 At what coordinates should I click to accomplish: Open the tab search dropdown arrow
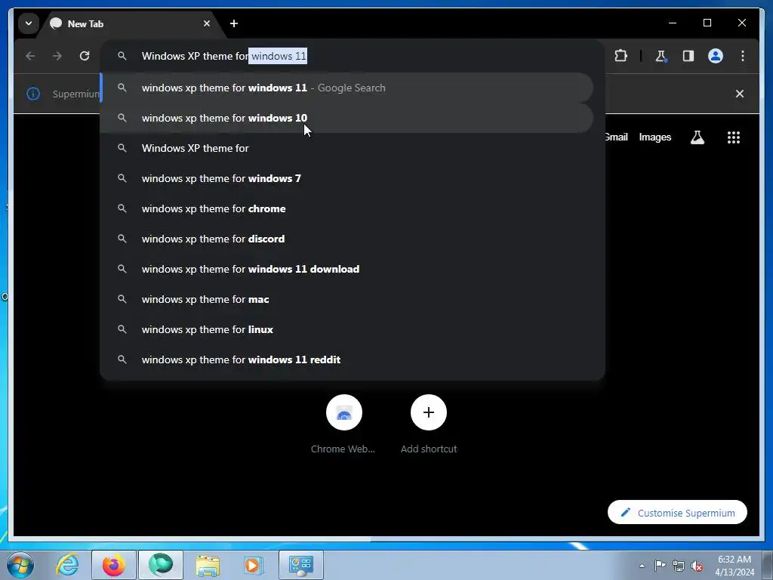pos(29,23)
